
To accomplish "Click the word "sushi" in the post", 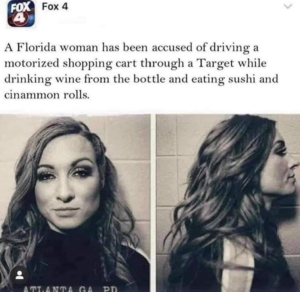I will (x=242, y=79).
